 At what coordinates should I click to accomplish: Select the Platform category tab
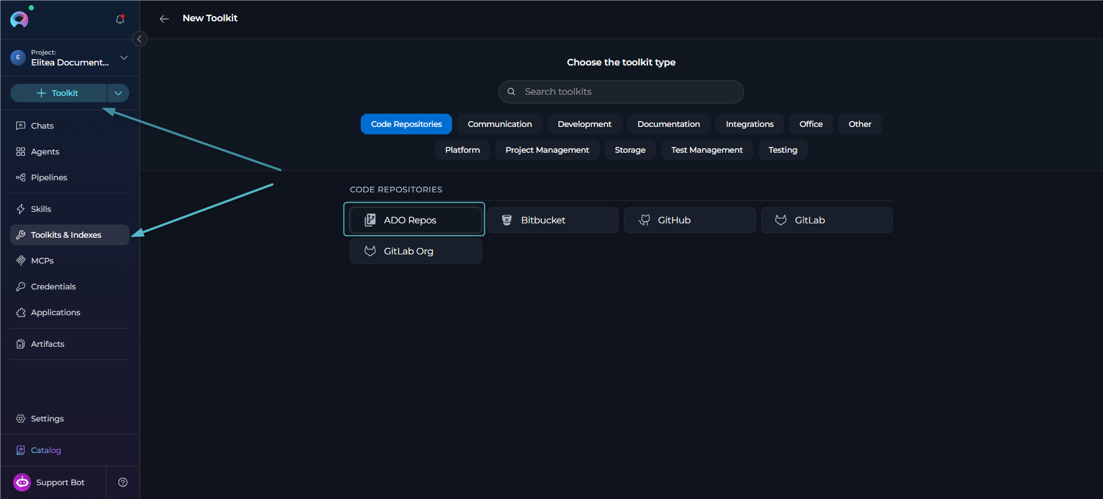coord(462,150)
